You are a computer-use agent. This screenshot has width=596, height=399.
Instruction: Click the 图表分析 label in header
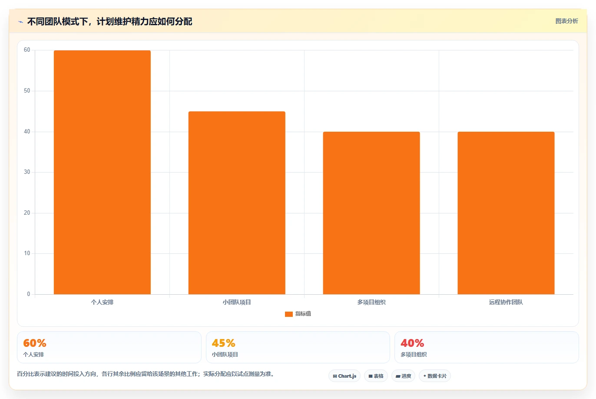(566, 21)
